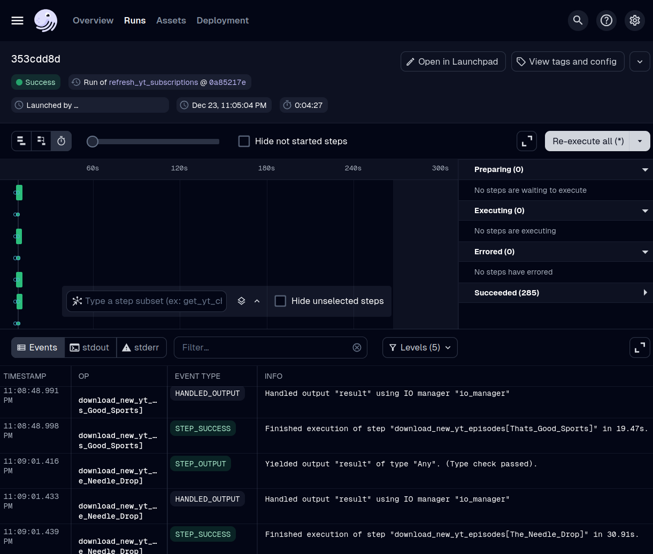Switch to the stdout tab

click(x=90, y=348)
